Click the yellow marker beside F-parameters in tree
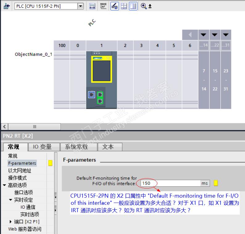245x234 pixels. 50,163
